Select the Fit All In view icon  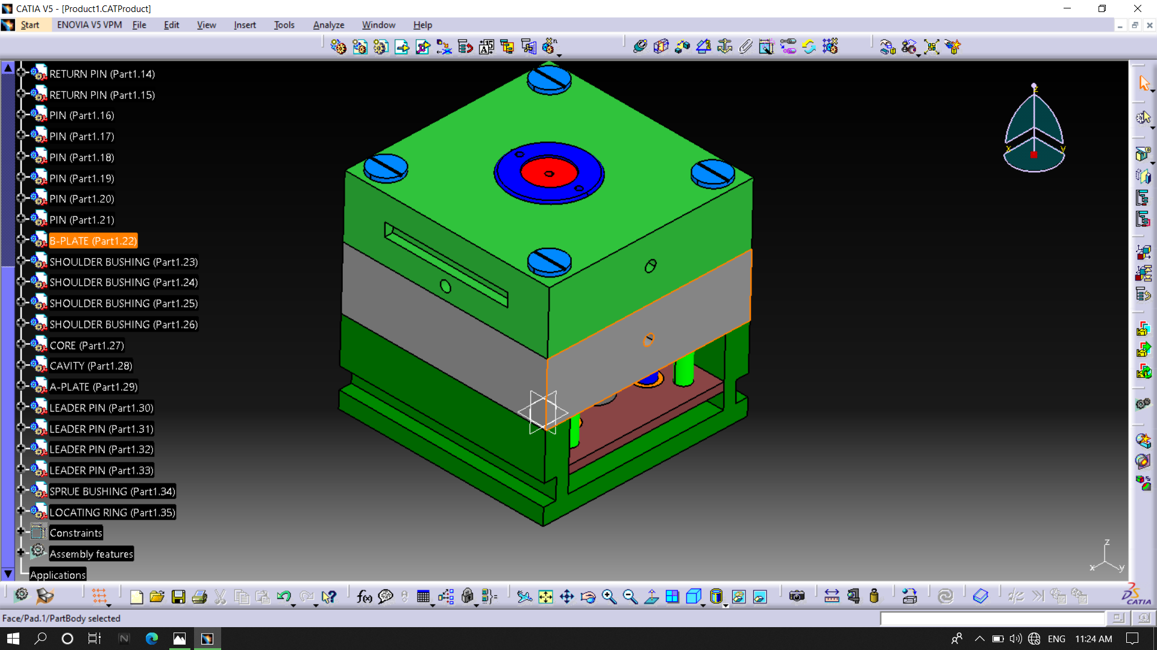pos(545,596)
